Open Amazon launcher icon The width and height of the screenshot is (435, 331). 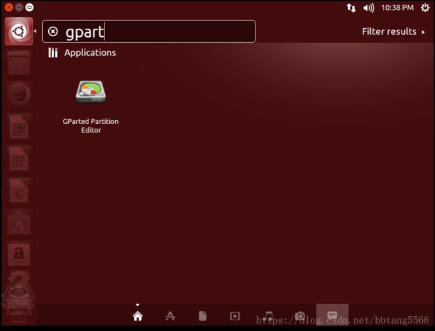point(19,254)
